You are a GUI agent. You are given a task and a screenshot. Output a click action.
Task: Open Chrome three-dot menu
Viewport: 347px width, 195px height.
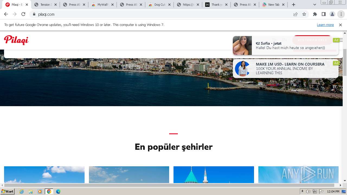click(341, 14)
